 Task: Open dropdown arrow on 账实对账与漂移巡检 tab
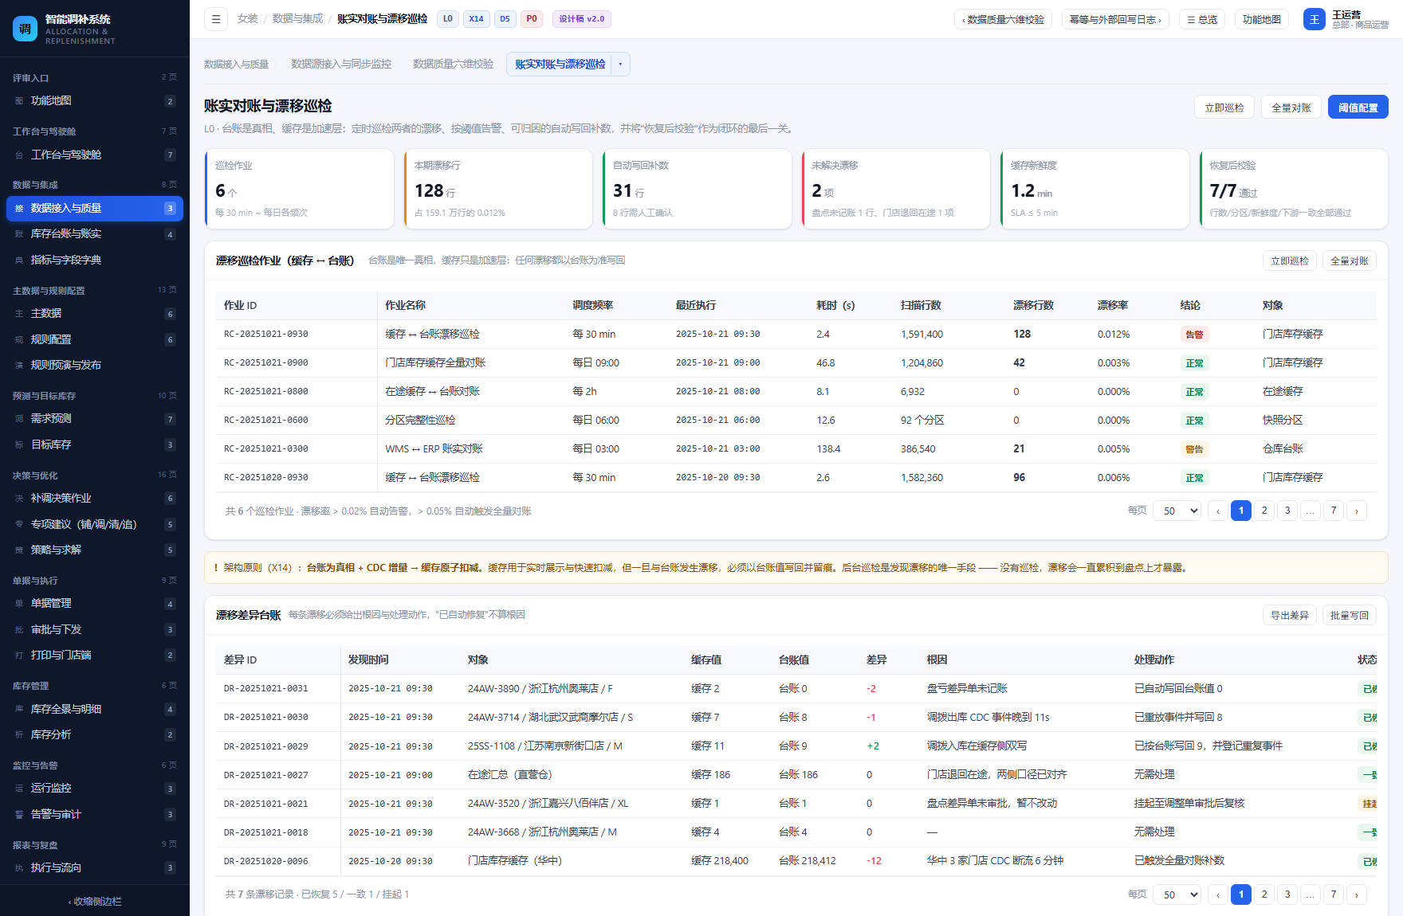620,65
